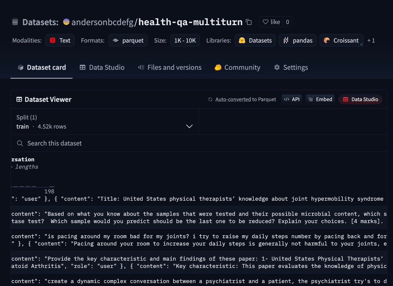Click the hugging face Datasets library emoji
The image size is (393, 286).
pyautogui.click(x=242, y=40)
